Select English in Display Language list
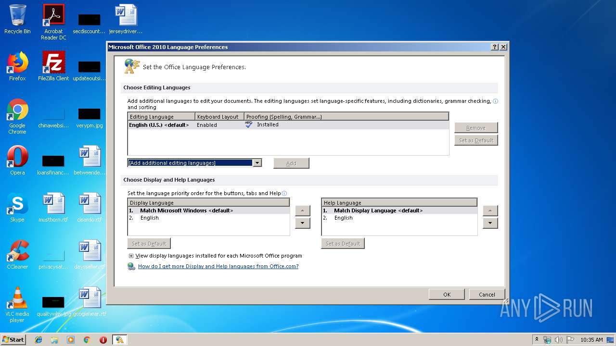 [208, 218]
